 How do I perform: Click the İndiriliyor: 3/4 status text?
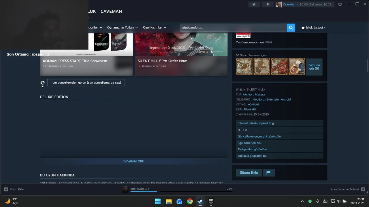(140, 189)
